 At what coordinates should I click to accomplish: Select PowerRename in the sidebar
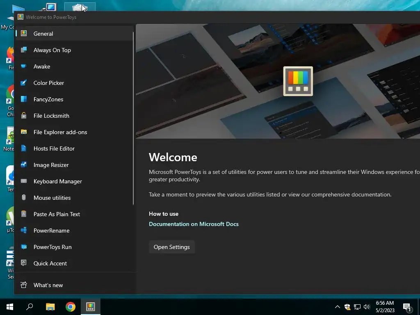(75, 231)
